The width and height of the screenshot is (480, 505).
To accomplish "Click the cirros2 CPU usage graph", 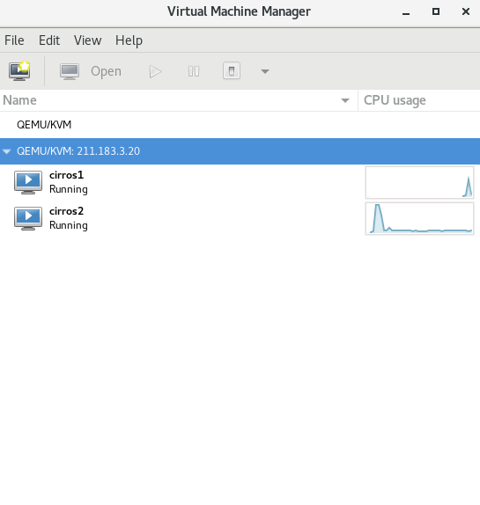I will coord(419,219).
